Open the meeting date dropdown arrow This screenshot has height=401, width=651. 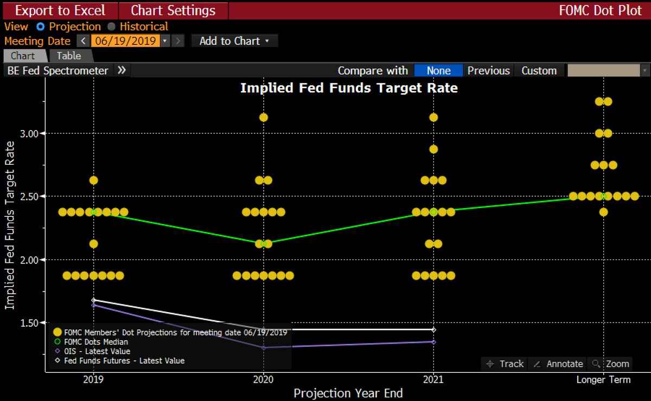[165, 41]
